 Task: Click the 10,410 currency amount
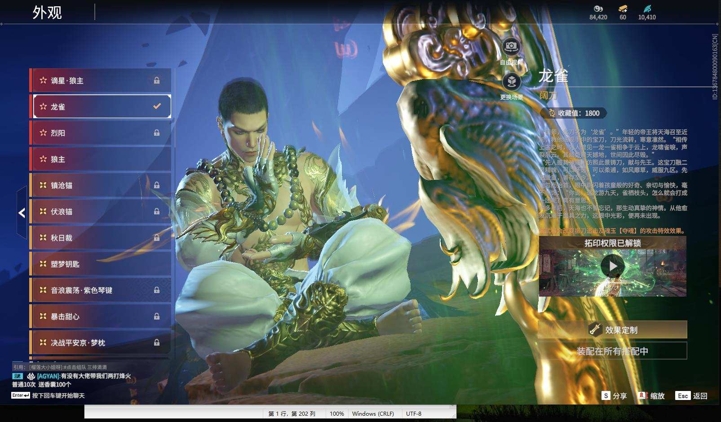[x=647, y=17]
